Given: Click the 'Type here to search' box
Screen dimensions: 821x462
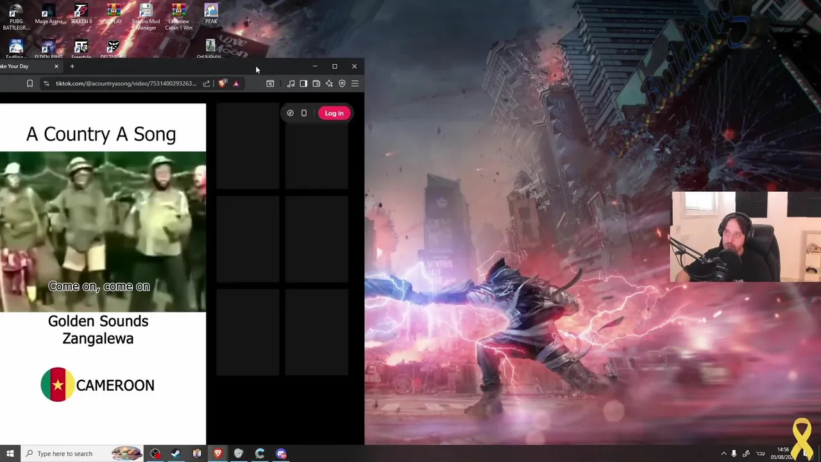Looking at the screenshot, I should pos(82,454).
